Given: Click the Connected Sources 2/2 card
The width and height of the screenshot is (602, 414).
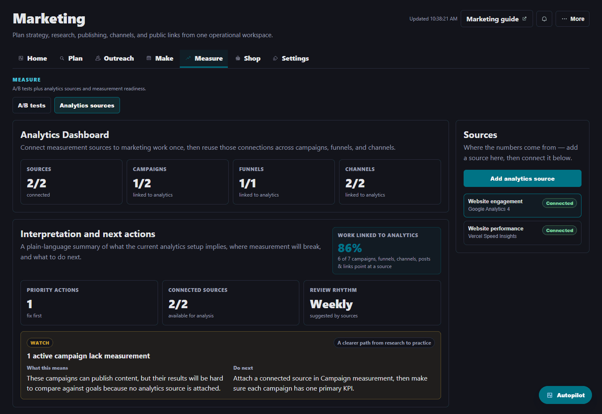Looking at the screenshot, I should click(231, 303).
